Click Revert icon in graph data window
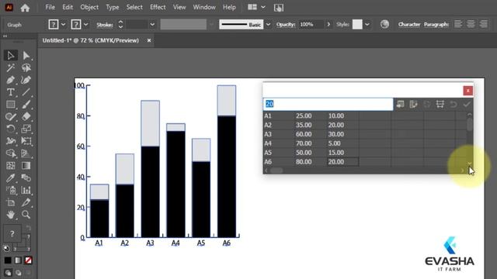This screenshot has width=497, height=279. click(x=454, y=104)
